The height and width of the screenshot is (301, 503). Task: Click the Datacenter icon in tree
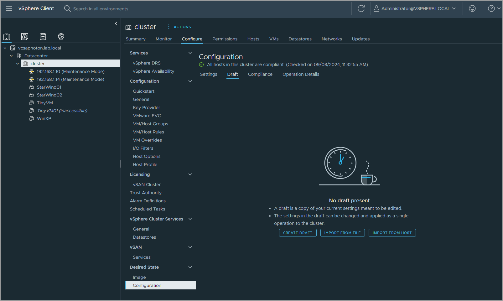click(x=19, y=56)
